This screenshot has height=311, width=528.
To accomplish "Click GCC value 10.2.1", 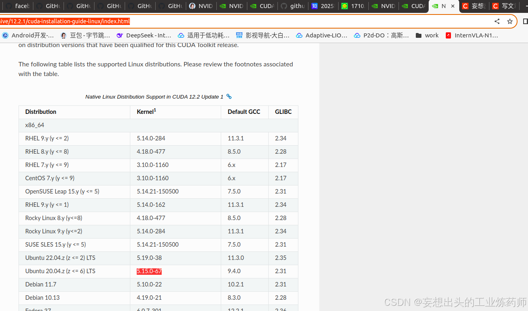I will coord(236,284).
